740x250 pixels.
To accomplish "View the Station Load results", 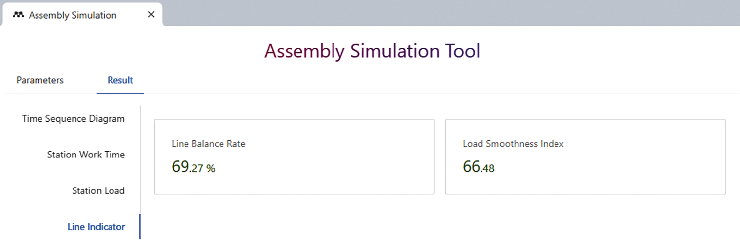I will [98, 191].
